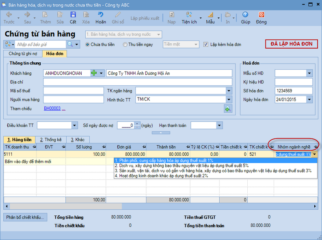Image resolution: width=322 pixels, height=240 pixels.
Task: Pin the Đơn giá column
Action: tap(144, 147)
